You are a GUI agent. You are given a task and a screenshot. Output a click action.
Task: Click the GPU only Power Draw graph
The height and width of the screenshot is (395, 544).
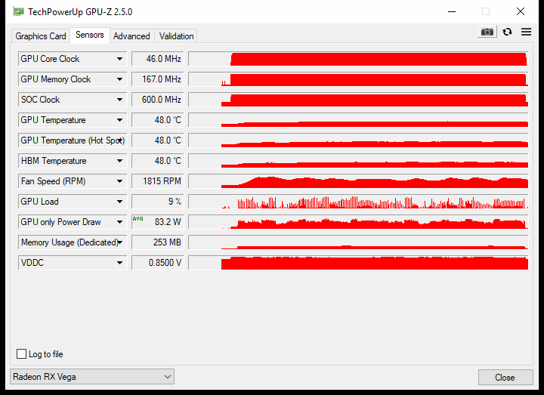click(x=358, y=222)
